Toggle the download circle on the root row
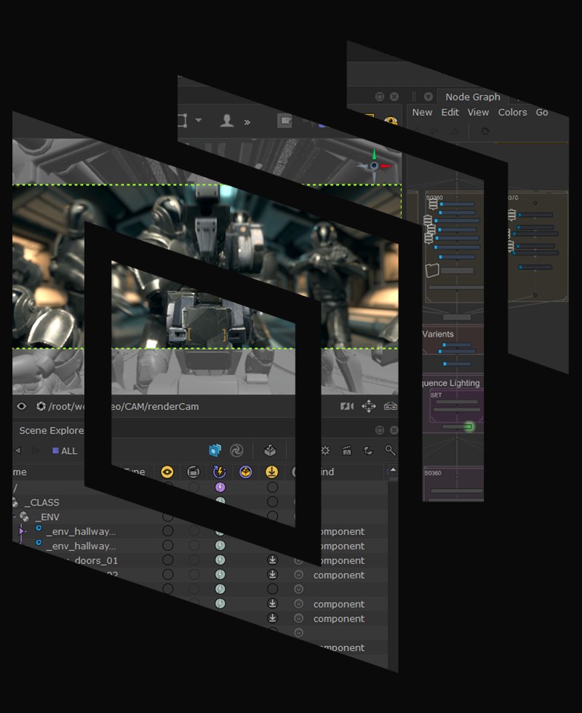 (x=272, y=487)
